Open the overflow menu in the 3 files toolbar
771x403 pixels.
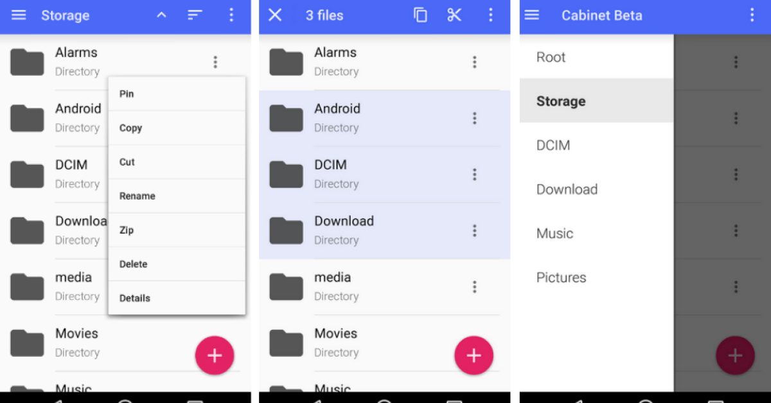click(x=491, y=15)
